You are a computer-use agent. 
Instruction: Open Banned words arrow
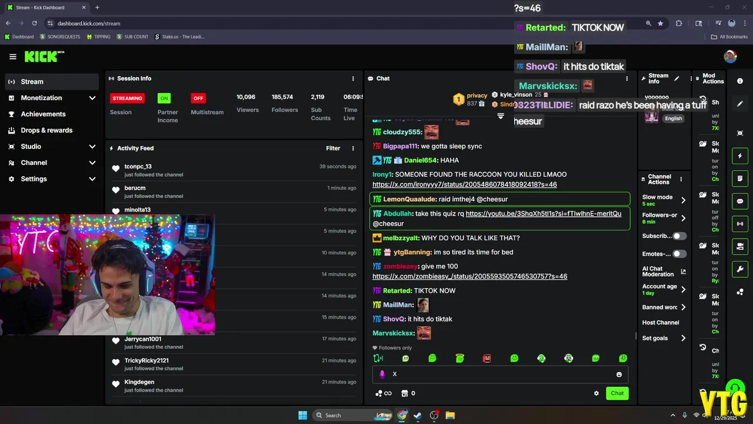[683, 307]
